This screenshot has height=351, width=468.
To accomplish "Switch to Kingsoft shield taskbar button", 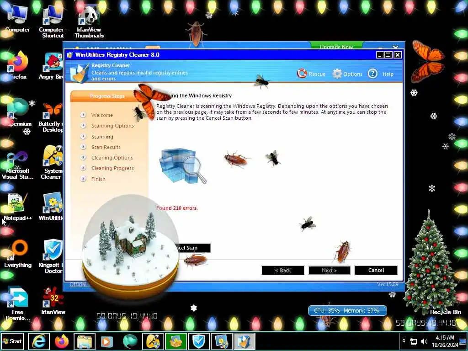I will (198, 341).
